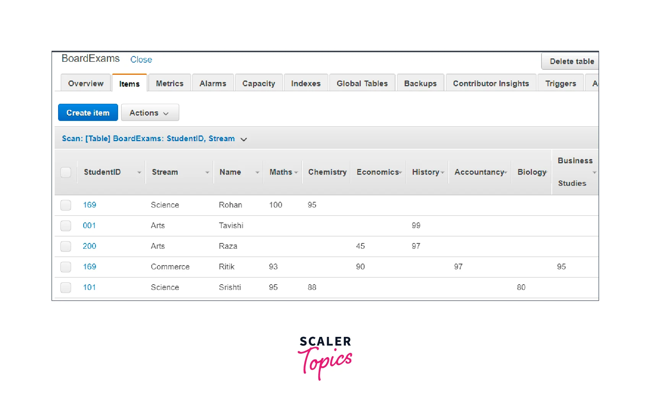Image resolution: width=650 pixels, height=417 pixels.
Task: Click the Name column sort arrow
Action: (257, 172)
